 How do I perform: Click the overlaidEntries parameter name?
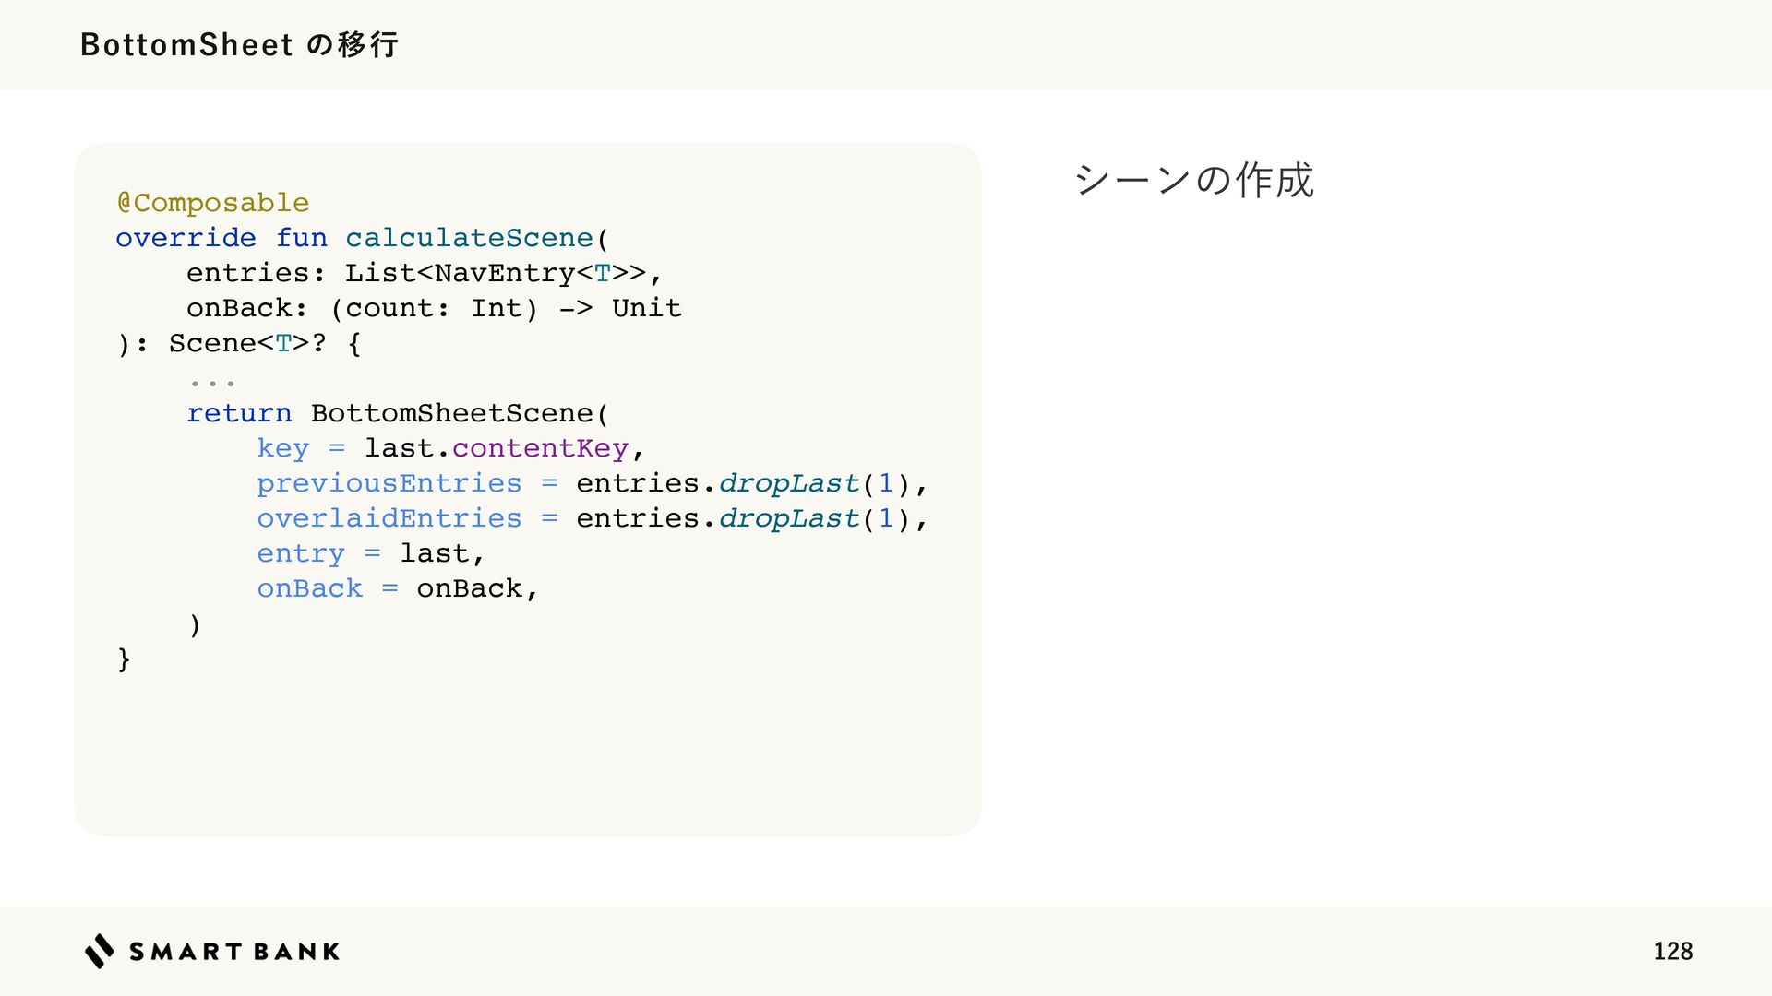pyautogui.click(x=389, y=518)
